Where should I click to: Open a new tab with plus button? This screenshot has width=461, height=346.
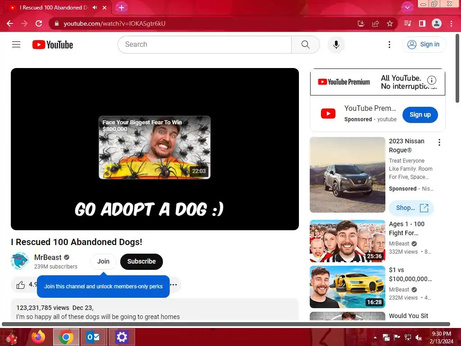click(x=122, y=8)
